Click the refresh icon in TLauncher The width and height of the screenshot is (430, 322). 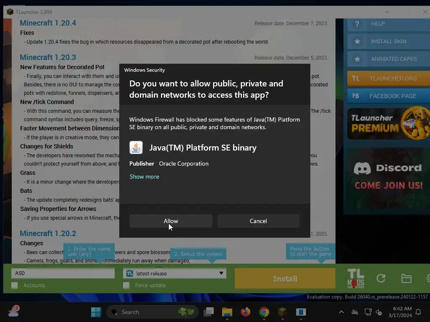tap(381, 278)
